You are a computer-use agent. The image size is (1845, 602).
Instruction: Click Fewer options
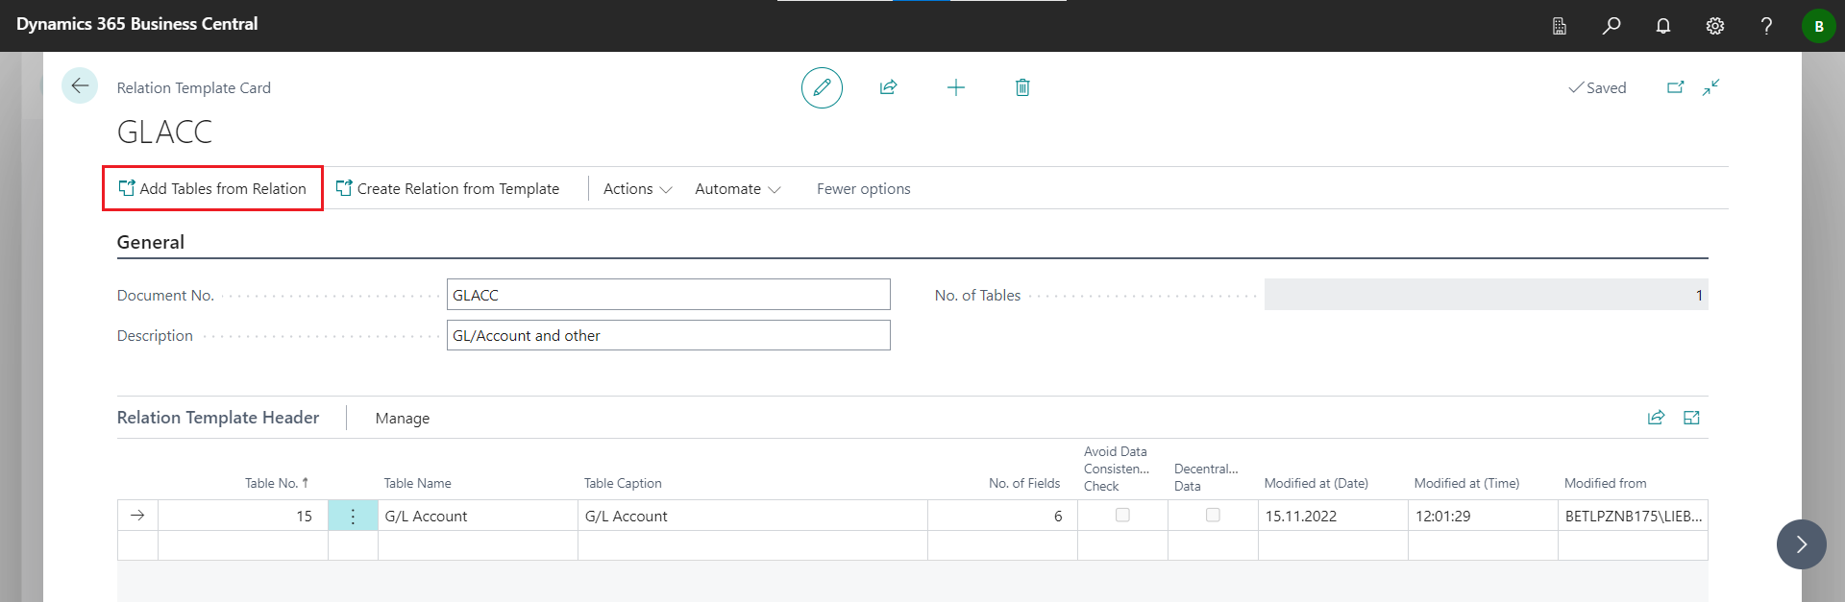point(864,189)
